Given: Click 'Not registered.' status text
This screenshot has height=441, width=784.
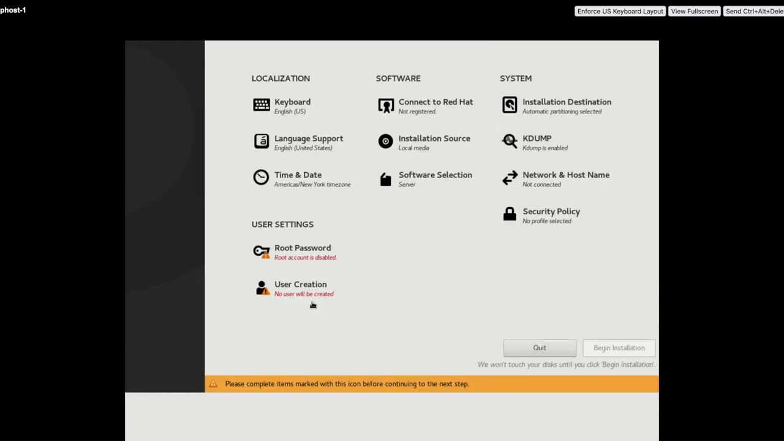Looking at the screenshot, I should click(417, 111).
